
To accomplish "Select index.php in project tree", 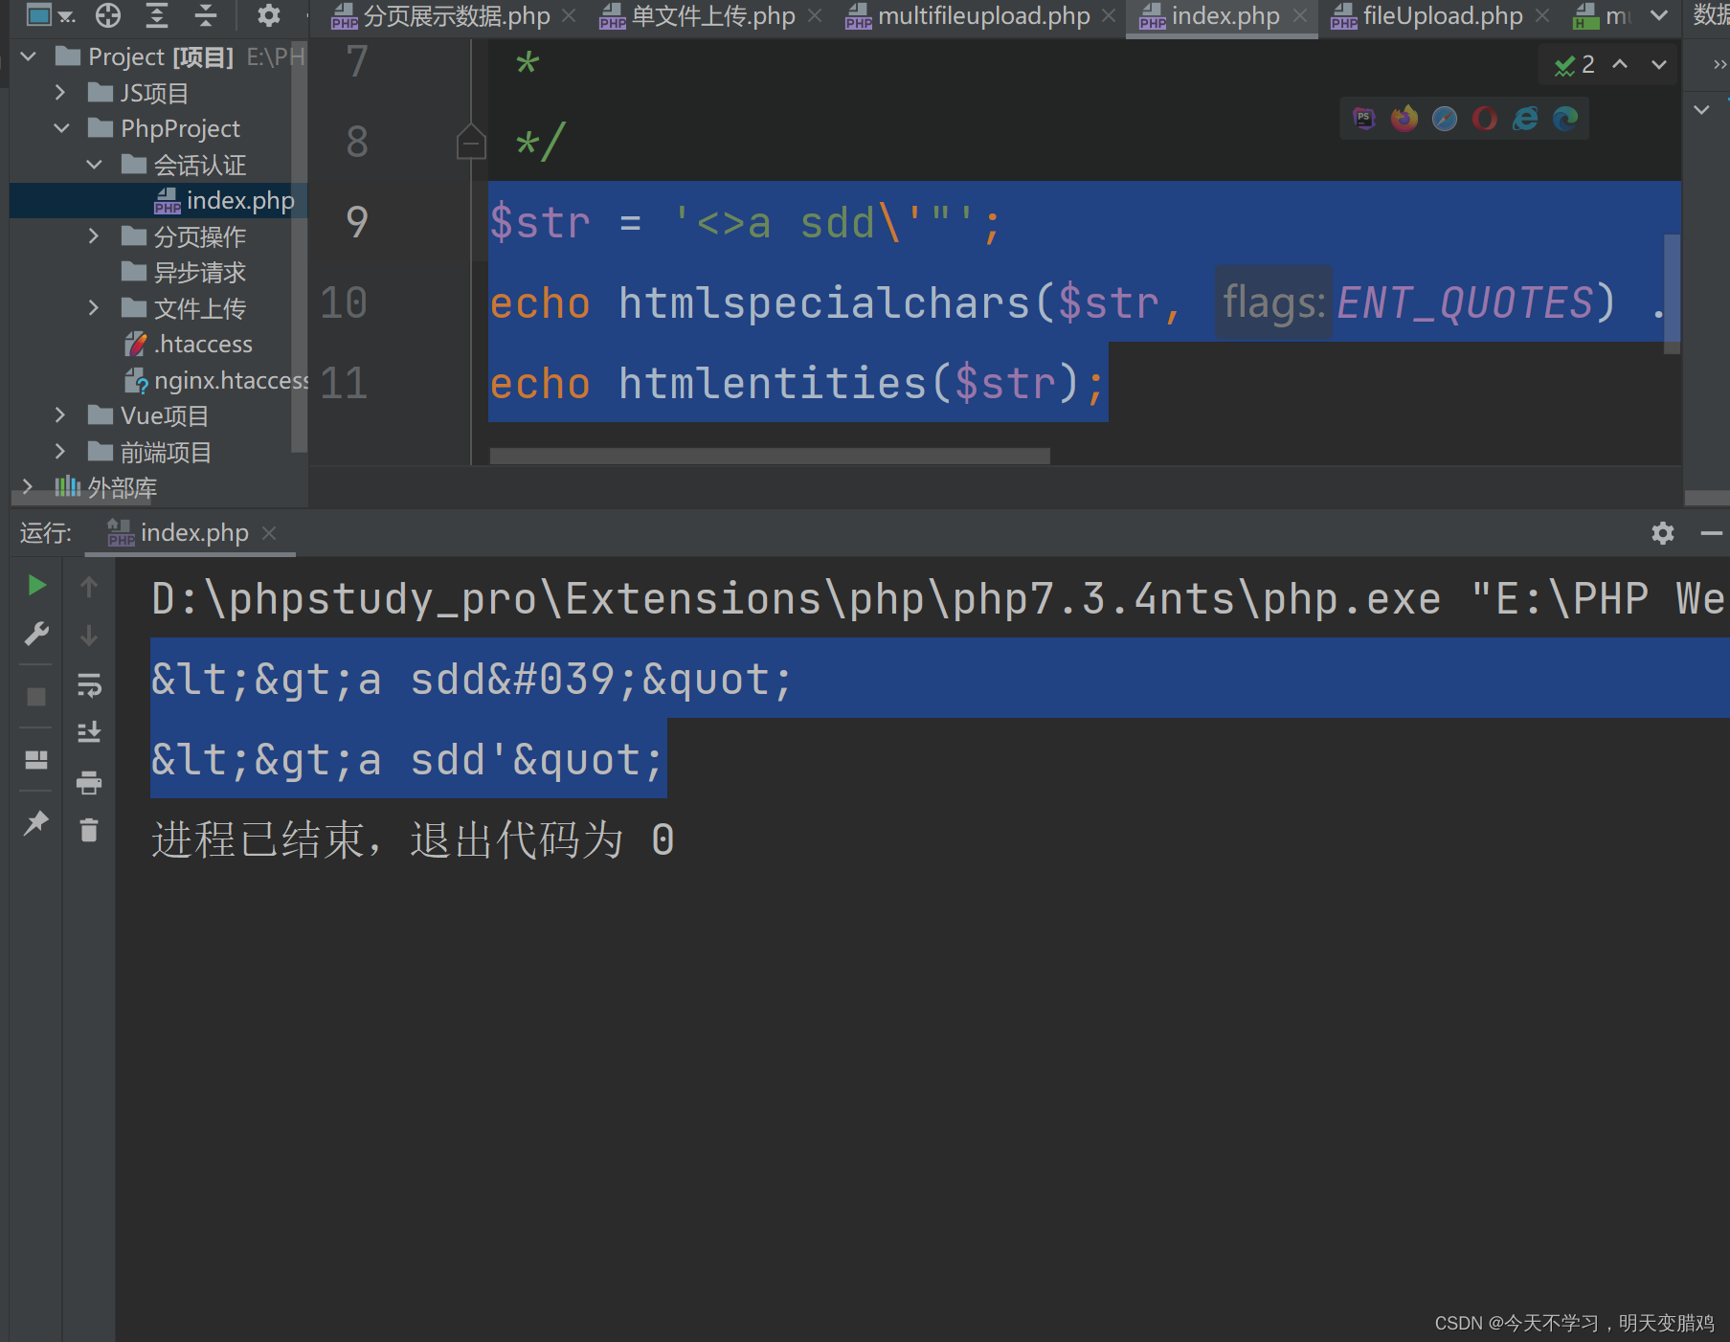I will [x=158, y=200].
